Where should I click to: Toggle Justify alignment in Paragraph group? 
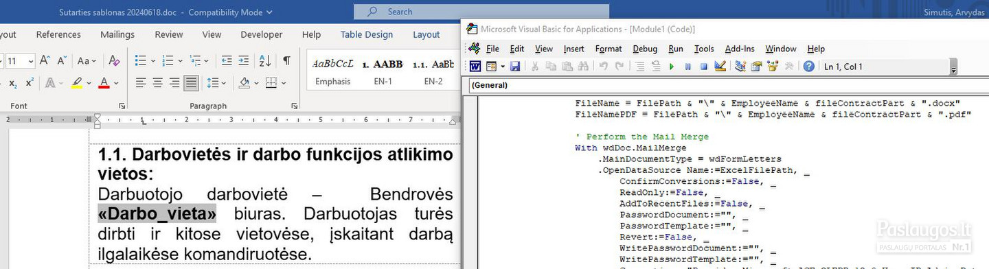pos(192,83)
